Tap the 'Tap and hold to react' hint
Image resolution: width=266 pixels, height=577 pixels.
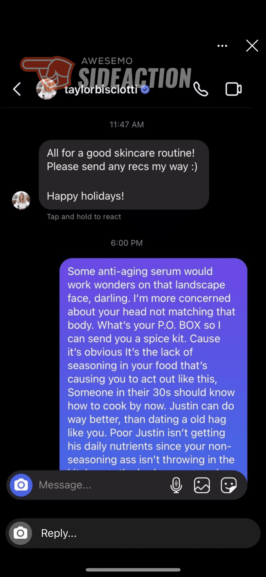click(84, 217)
